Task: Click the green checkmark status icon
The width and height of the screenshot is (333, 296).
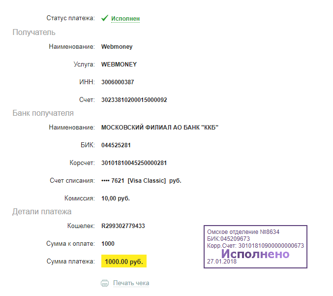Action: (104, 18)
